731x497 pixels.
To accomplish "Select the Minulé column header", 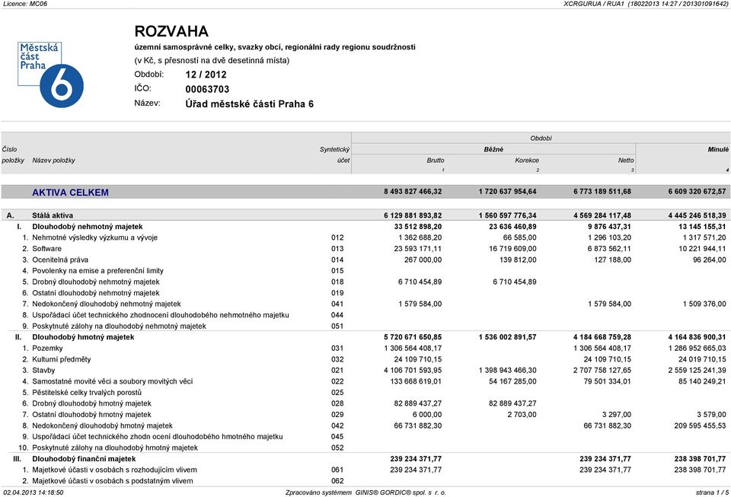I will (718, 149).
